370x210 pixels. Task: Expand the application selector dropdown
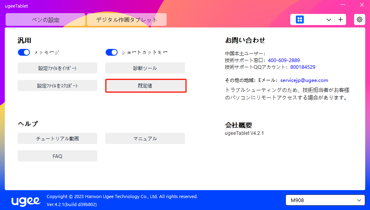[329, 19]
